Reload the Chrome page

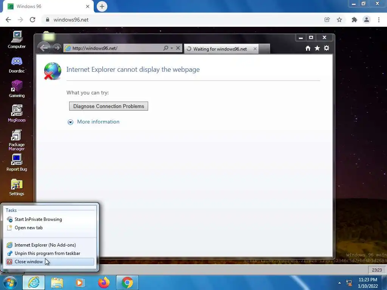[x=33, y=20]
